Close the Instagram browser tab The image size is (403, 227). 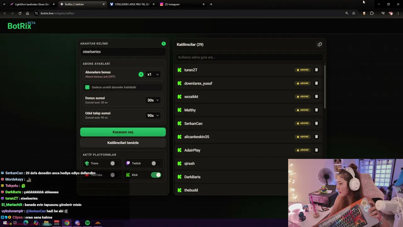pos(203,4)
